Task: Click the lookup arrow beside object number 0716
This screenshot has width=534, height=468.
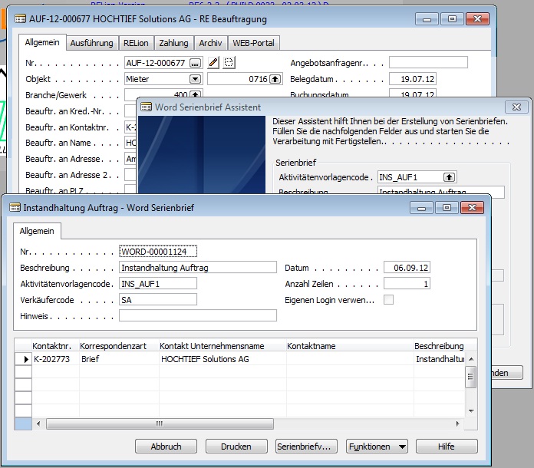Action: [275, 79]
